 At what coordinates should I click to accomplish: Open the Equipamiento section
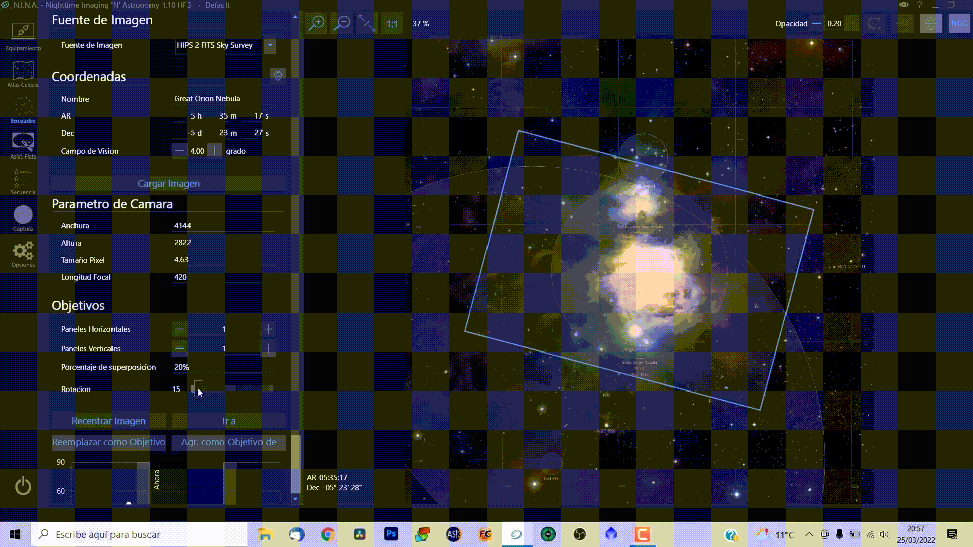pyautogui.click(x=23, y=36)
